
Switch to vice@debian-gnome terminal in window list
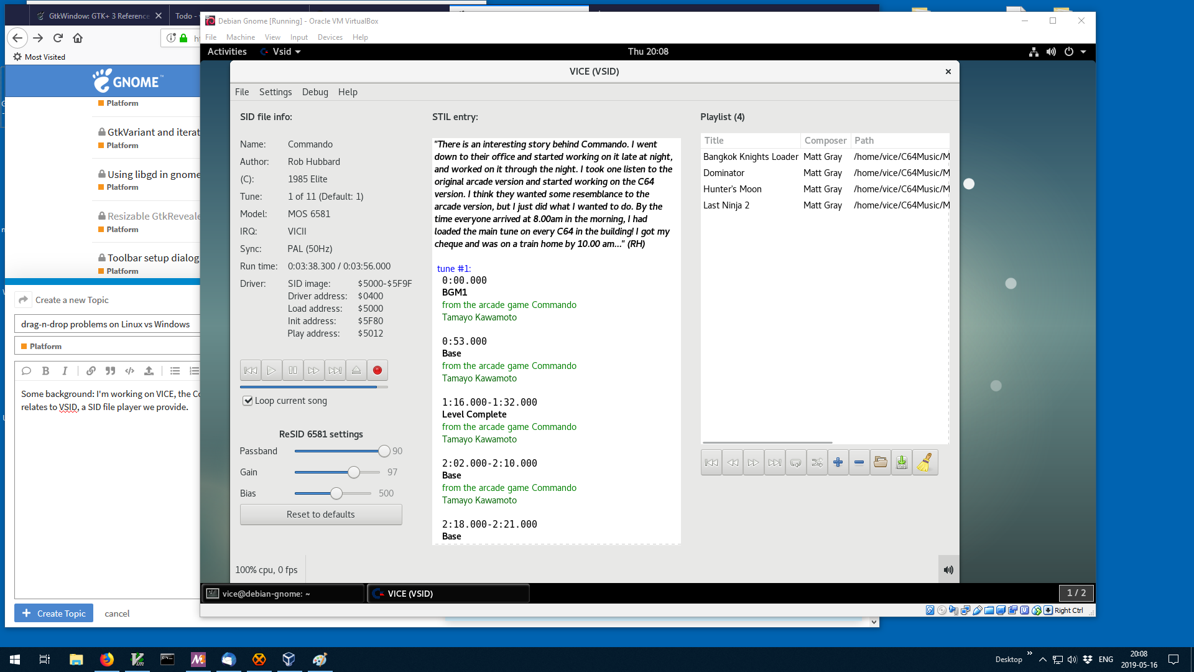click(283, 594)
